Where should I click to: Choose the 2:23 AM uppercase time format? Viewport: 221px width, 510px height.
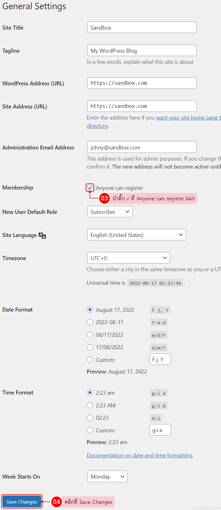pos(90,406)
